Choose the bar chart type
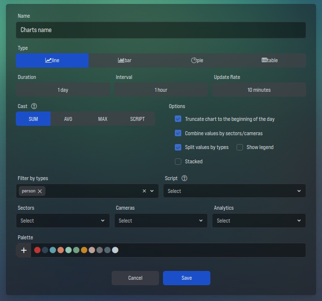 coord(124,60)
